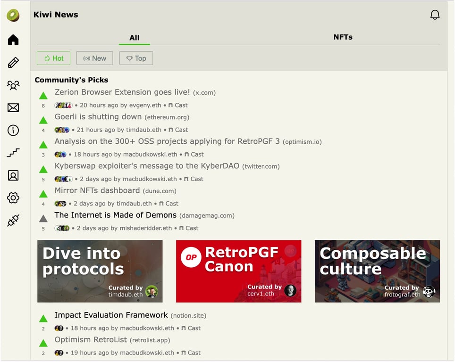The image size is (455, 362).
Task: Open mishaderidder.eth profile link
Action: coord(146,228)
